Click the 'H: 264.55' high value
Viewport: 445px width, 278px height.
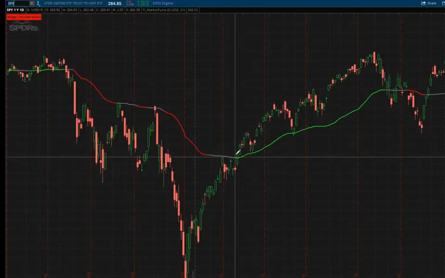click(x=70, y=10)
